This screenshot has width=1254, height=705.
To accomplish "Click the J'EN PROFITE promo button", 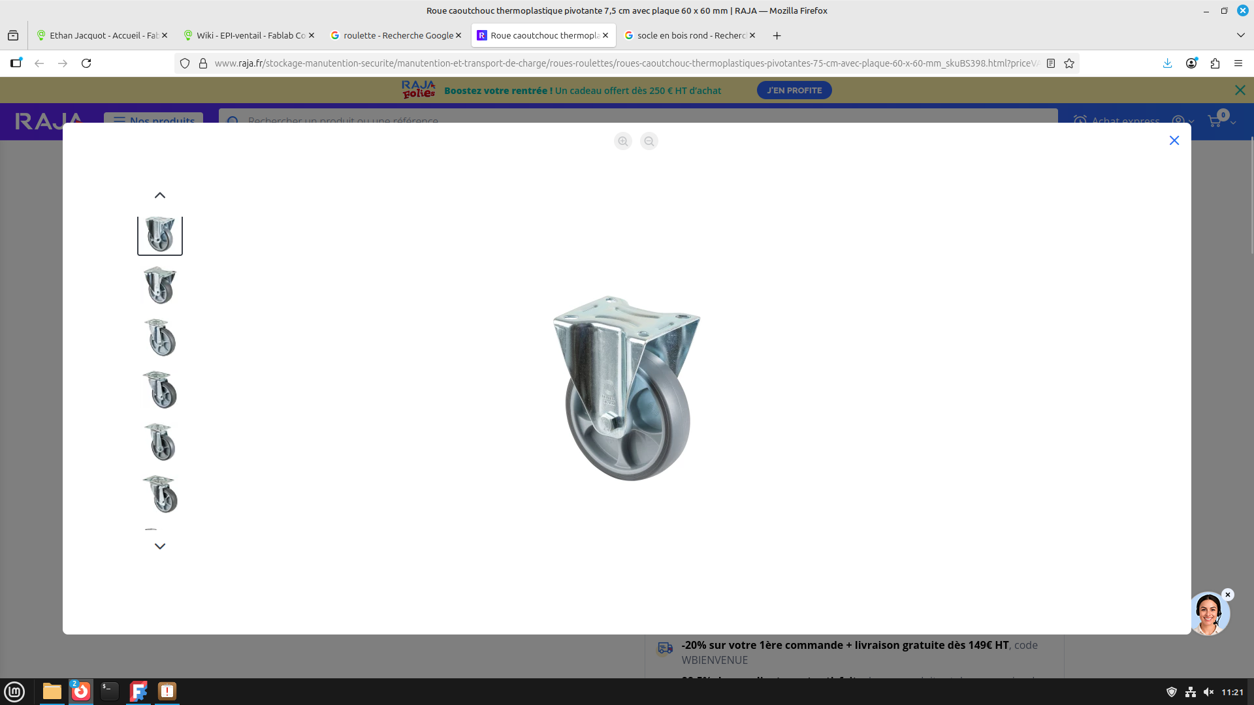I will 794,90.
